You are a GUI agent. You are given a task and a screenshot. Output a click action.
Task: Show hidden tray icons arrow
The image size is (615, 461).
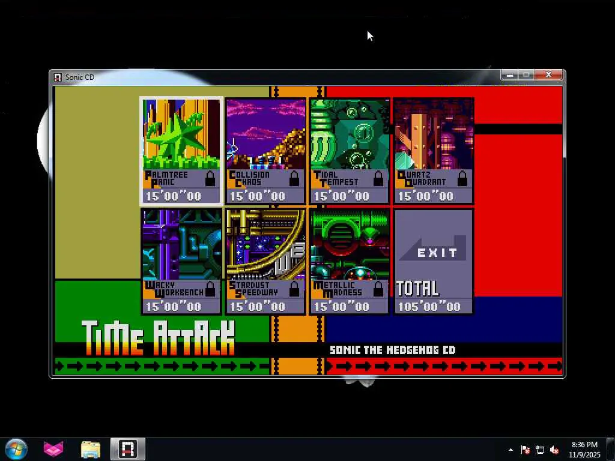pyautogui.click(x=510, y=450)
